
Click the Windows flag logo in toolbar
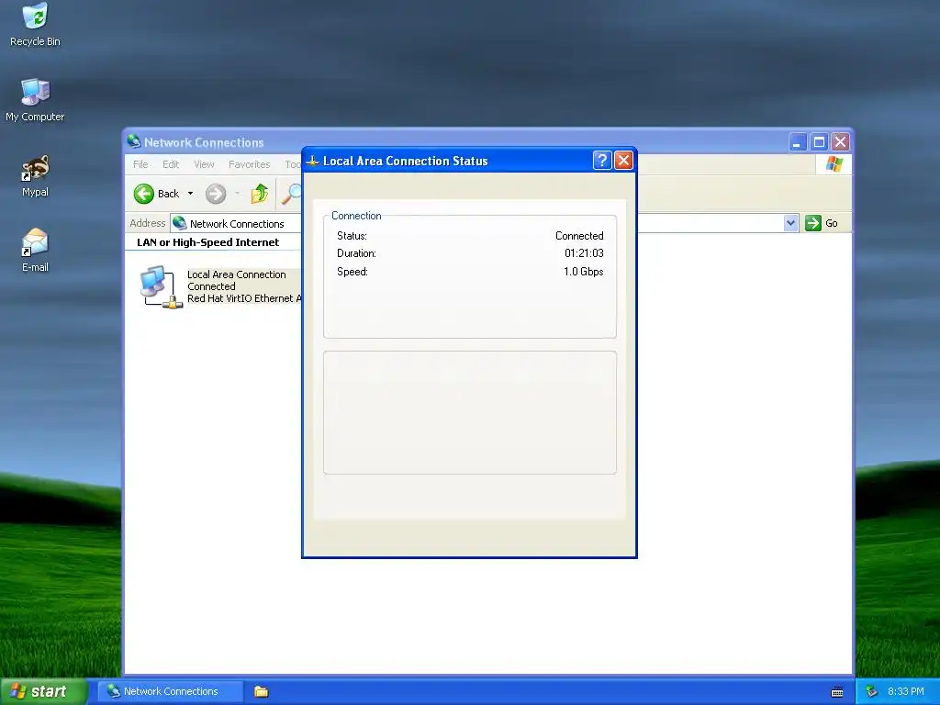click(x=834, y=163)
